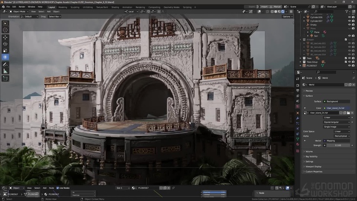Open image file browser for tiber_island_2k.hdr
357x201 pixels.
click(x=348, y=113)
